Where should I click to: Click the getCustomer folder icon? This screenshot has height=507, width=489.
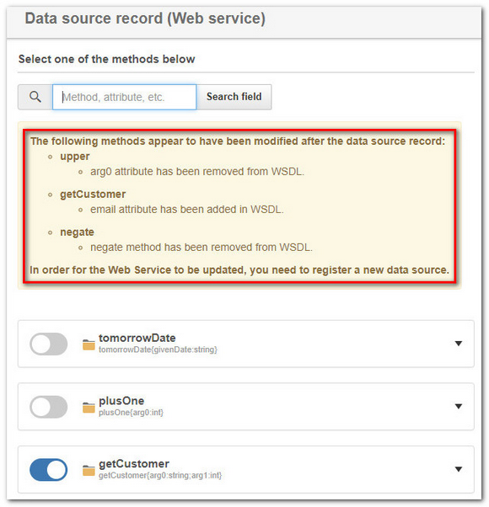[89, 471]
